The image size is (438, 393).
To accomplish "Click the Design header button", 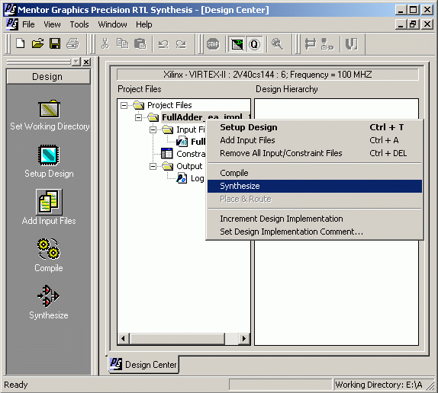I will (x=48, y=77).
